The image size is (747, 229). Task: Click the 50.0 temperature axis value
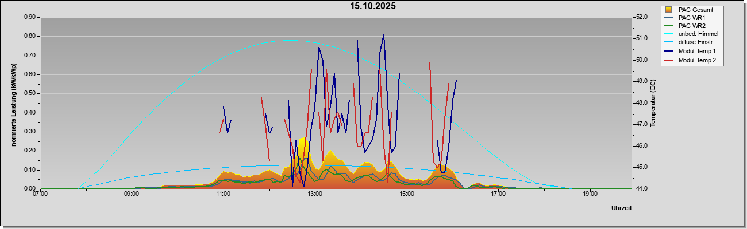(x=641, y=60)
